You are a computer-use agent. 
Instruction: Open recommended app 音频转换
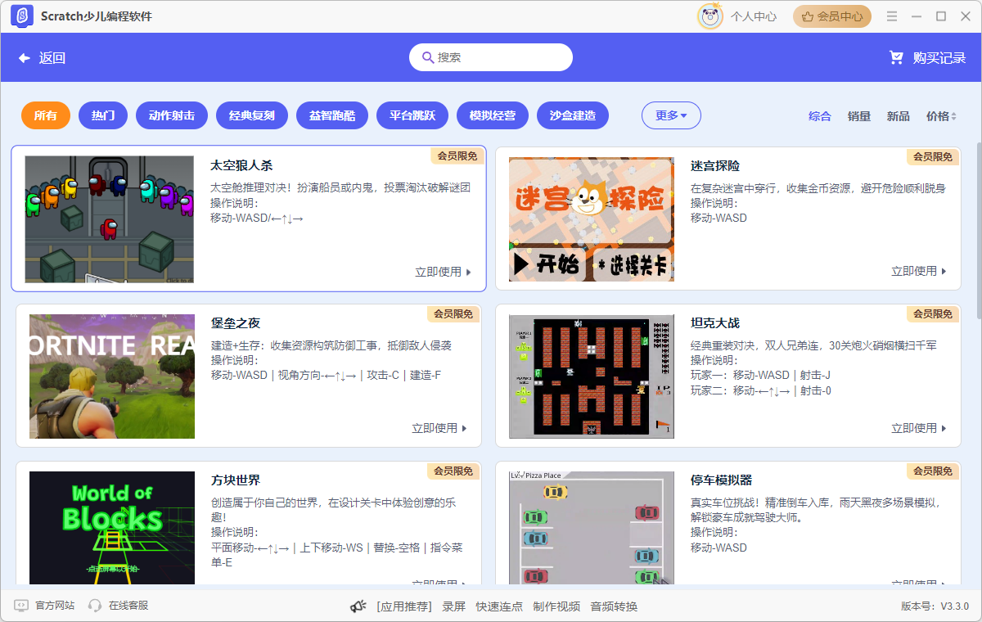point(614,606)
